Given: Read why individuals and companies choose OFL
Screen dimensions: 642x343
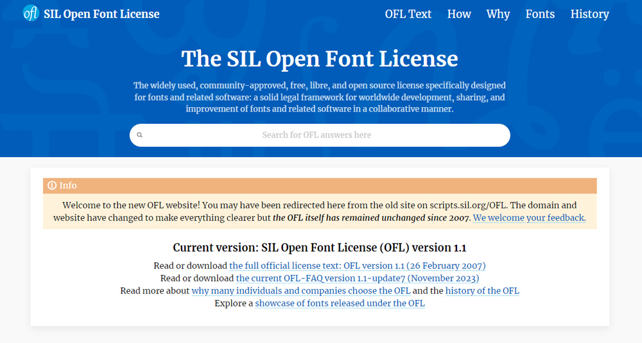Looking at the screenshot, I should point(300,291).
